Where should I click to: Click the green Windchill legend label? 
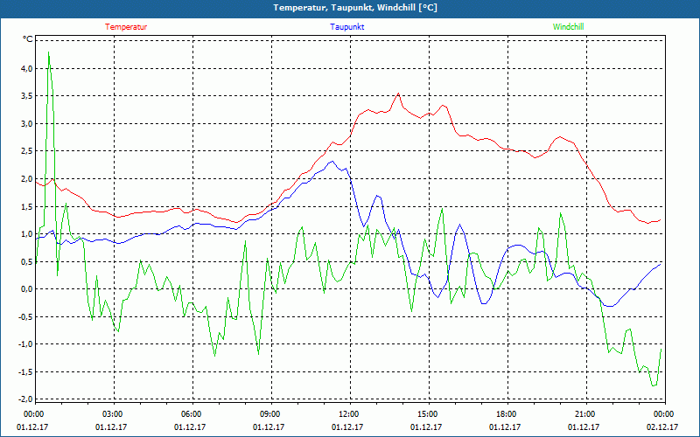click(x=568, y=27)
